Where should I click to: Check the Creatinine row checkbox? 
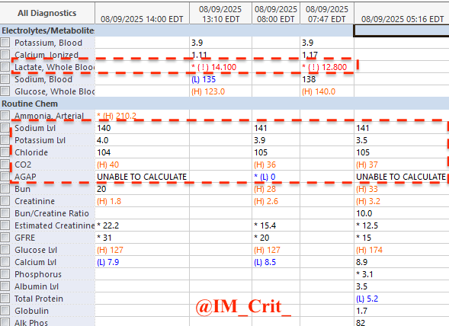pyautogui.click(x=5, y=201)
